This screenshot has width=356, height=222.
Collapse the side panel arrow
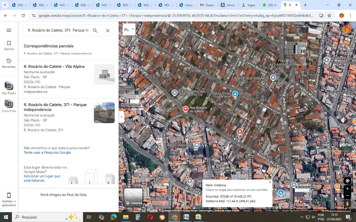(121, 117)
